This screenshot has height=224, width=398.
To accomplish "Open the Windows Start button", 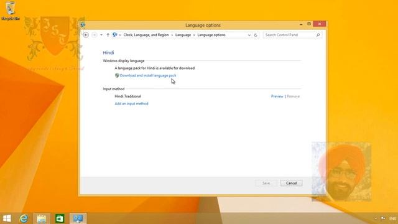I will click(x=7, y=218).
